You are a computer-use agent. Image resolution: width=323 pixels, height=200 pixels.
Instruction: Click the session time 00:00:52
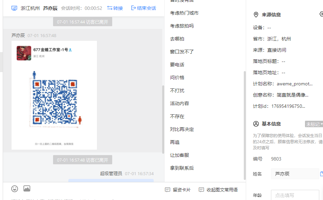93,8
